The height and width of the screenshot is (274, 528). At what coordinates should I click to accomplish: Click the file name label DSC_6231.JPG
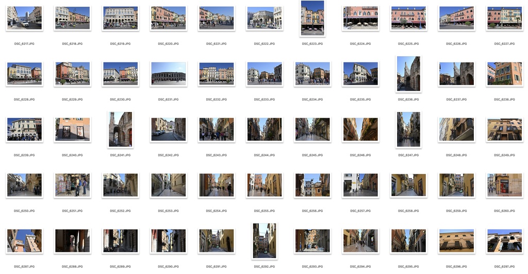pyautogui.click(x=169, y=100)
